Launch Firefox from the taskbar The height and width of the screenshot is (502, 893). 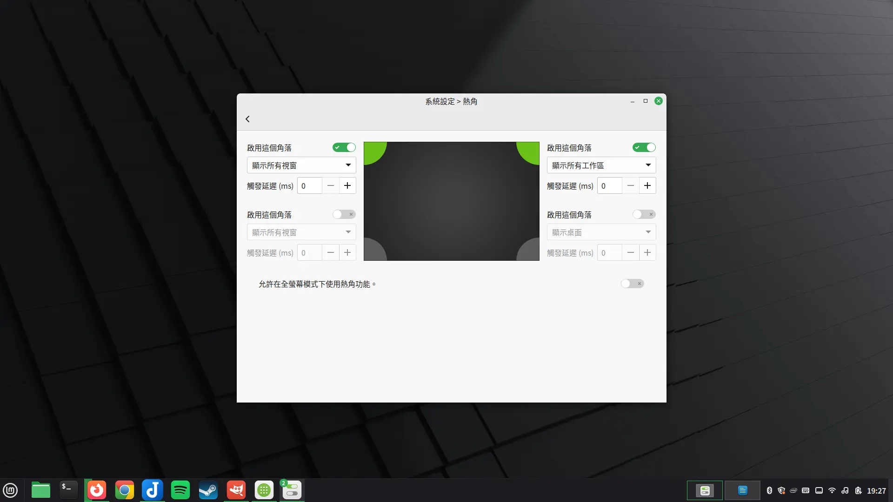click(96, 490)
